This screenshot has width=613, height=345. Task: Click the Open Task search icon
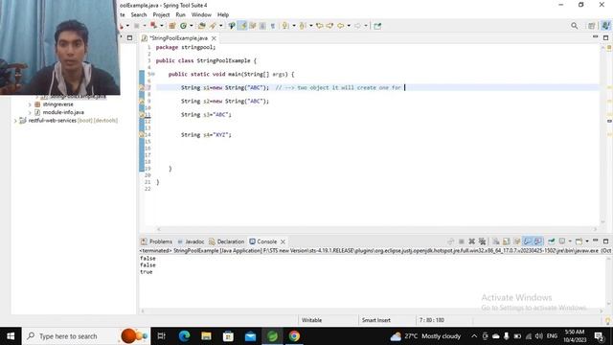(x=213, y=26)
